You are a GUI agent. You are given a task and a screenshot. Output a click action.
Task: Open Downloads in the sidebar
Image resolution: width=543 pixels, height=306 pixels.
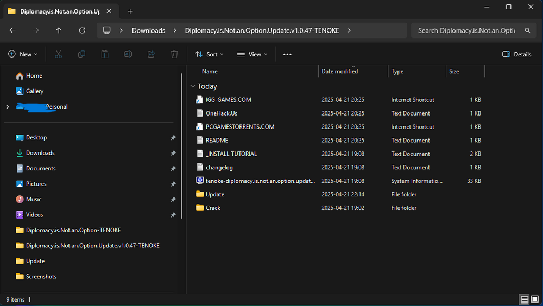pyautogui.click(x=35, y=153)
